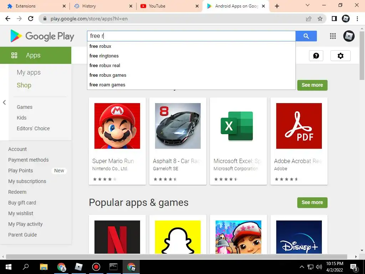Open Microsoft Excel app card

pos(238,141)
